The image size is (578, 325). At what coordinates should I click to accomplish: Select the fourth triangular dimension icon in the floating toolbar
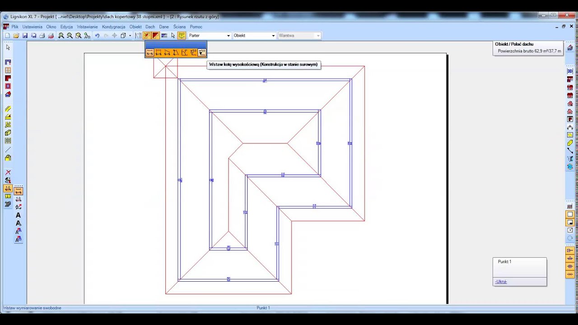(x=176, y=53)
